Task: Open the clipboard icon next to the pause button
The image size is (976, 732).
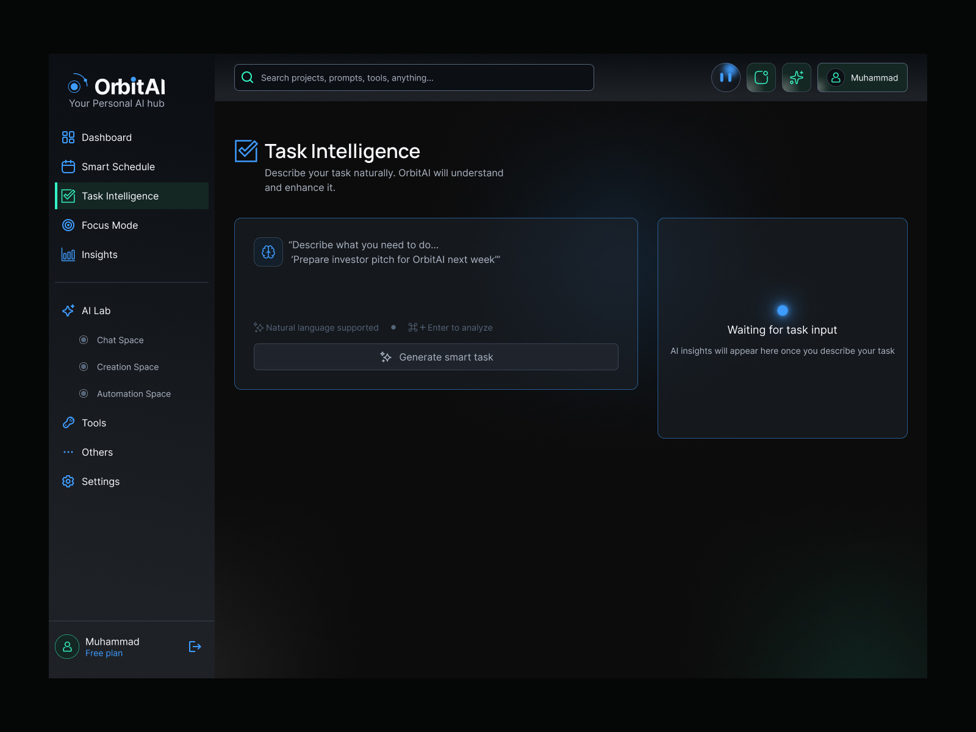Action: [761, 77]
